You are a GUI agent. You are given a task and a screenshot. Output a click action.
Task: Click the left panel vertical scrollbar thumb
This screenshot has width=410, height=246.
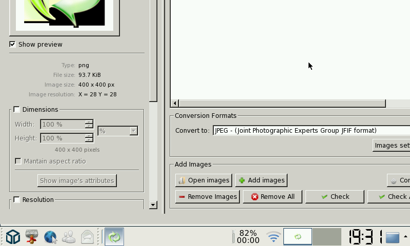[153, 50]
